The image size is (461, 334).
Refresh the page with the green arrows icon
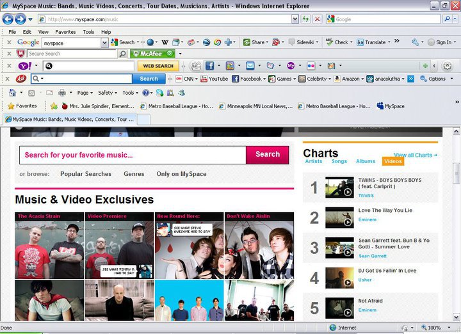(x=306, y=19)
